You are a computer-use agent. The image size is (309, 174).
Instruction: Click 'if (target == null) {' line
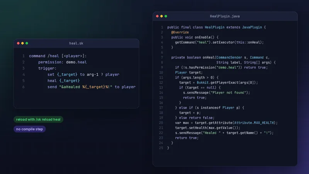[x=200, y=88]
